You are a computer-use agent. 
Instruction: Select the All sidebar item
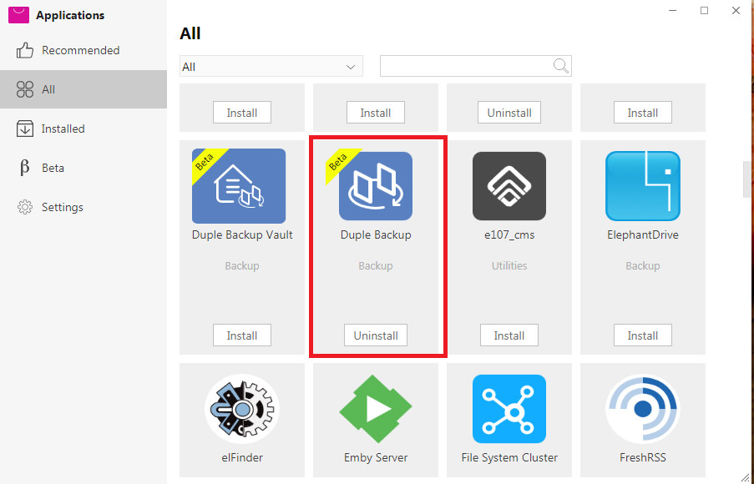pos(83,89)
